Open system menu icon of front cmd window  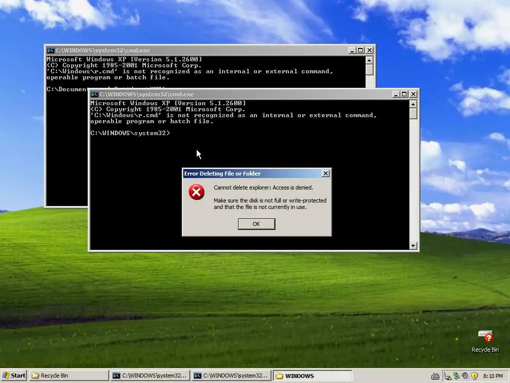click(x=94, y=94)
